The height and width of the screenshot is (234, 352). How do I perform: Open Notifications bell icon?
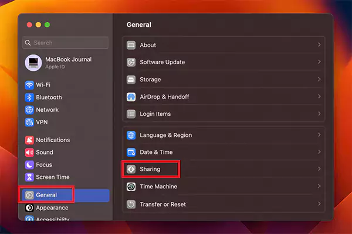[x=29, y=140]
